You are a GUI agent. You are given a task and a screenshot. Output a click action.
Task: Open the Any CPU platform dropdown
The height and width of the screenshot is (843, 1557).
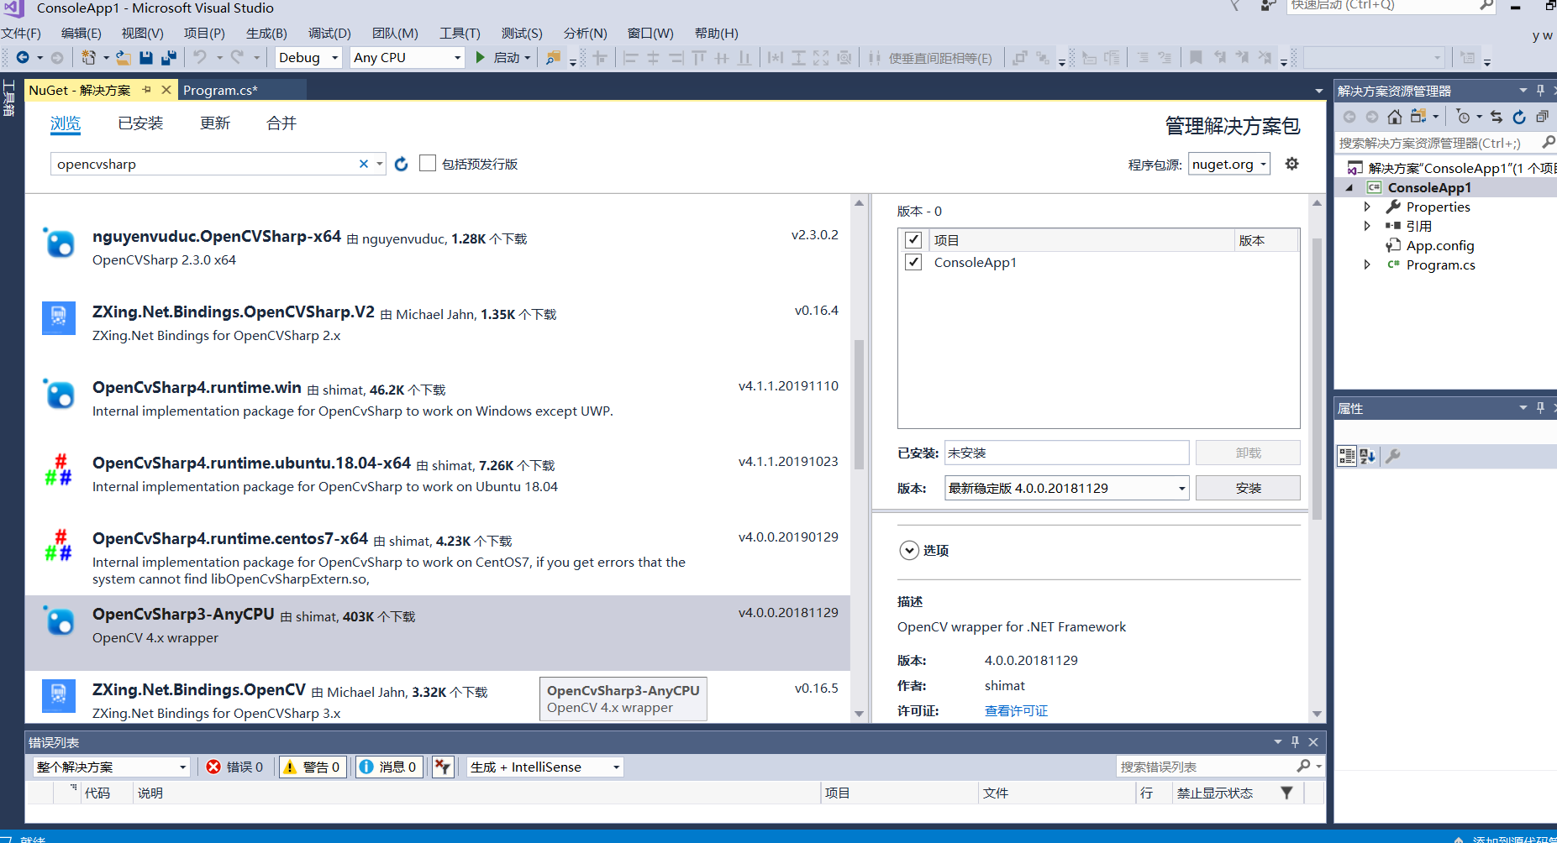[408, 57]
